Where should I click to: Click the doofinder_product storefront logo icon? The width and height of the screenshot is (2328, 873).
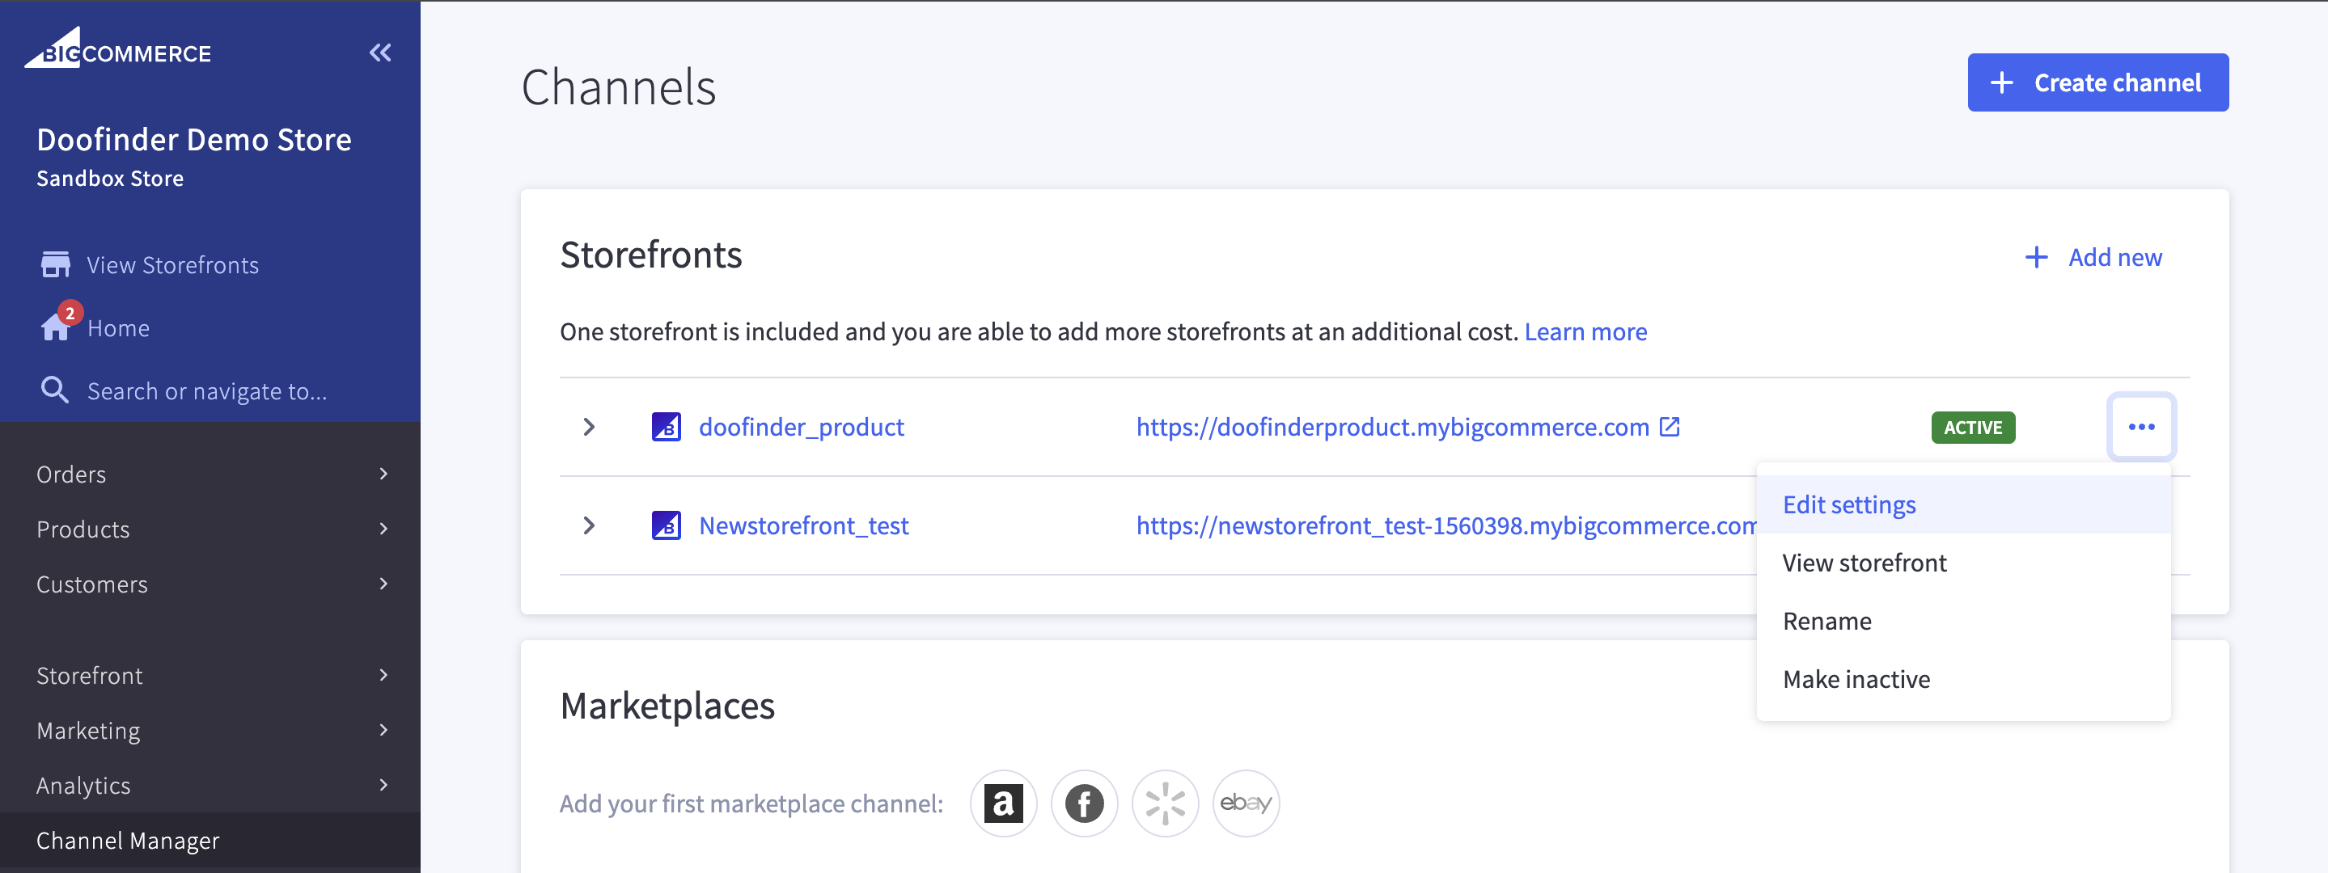666,426
